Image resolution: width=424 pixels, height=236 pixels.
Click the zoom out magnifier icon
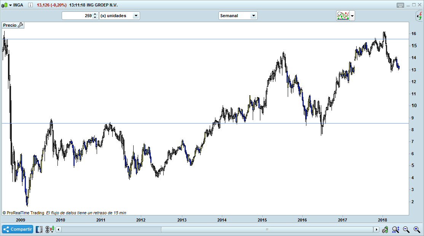406,230
